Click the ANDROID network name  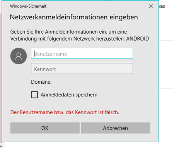coord(138,39)
